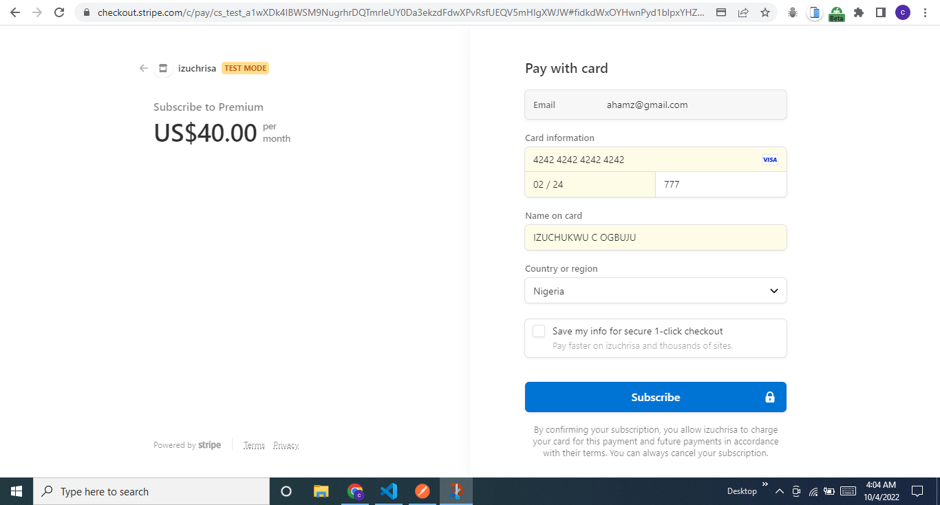Open the side panel icon in Chrome

coord(882,12)
